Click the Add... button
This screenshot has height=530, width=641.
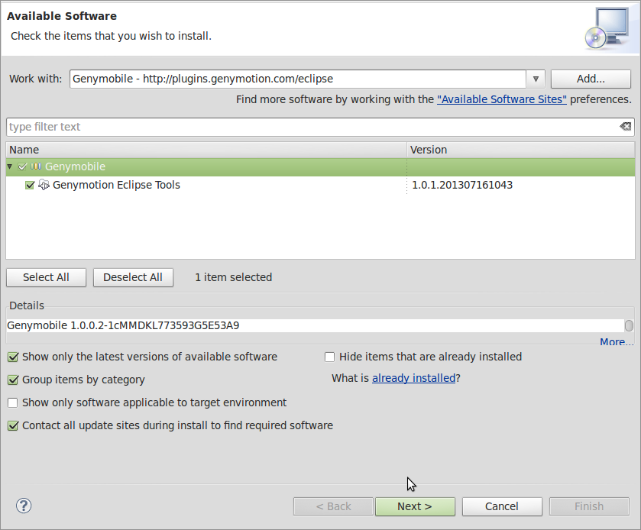pyautogui.click(x=591, y=79)
